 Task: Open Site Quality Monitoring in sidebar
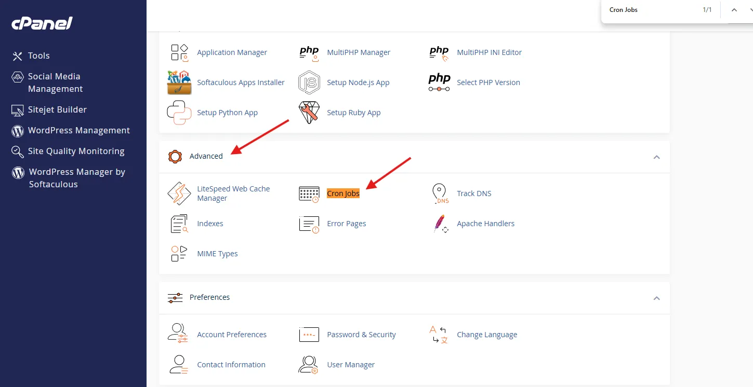76,151
